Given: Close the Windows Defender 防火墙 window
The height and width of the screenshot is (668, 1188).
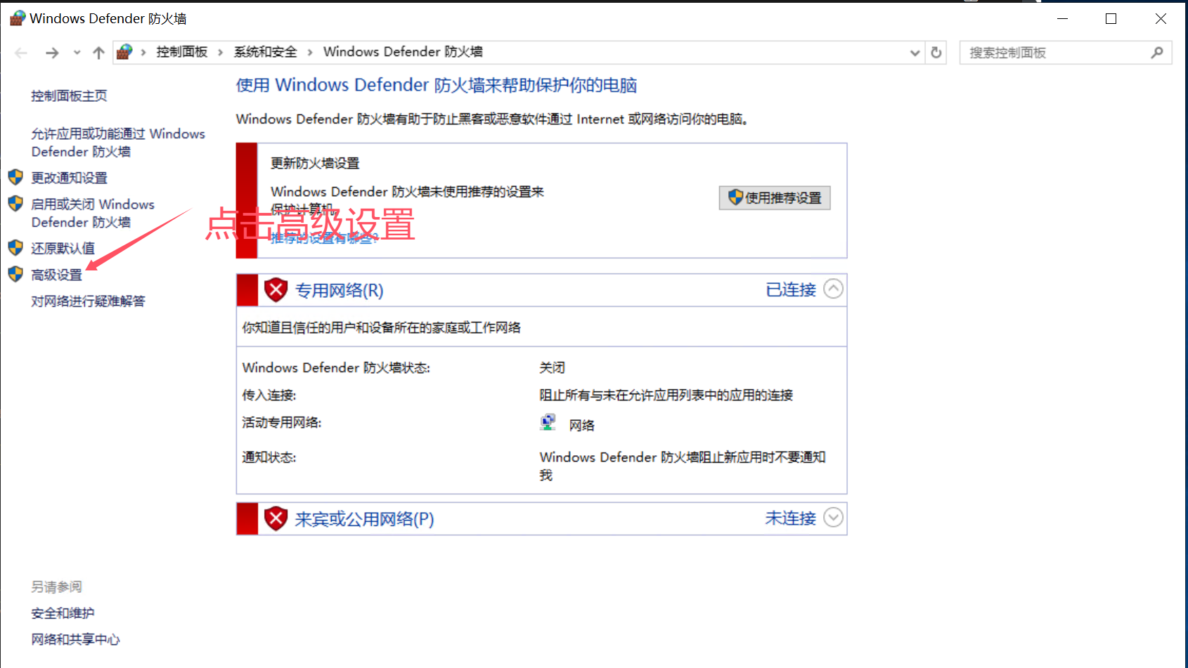Looking at the screenshot, I should point(1161,19).
